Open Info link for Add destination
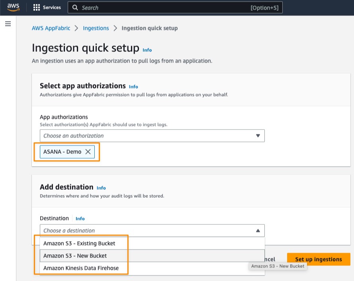This screenshot has width=354, height=281. click(x=101, y=188)
